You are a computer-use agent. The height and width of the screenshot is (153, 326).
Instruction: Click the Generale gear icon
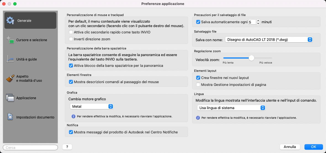[x=10, y=20]
